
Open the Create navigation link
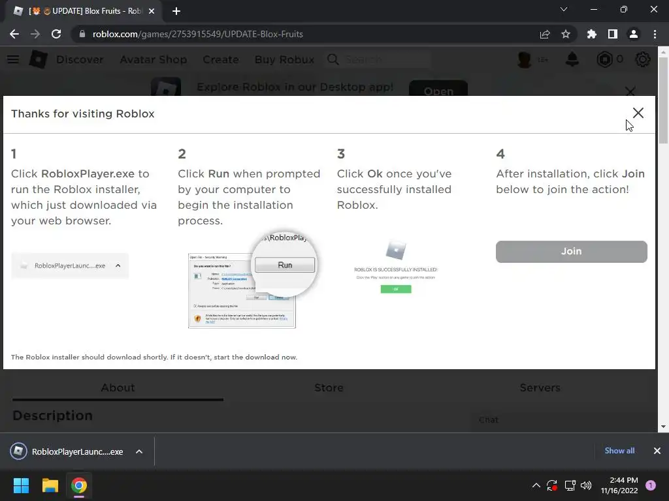point(221,59)
